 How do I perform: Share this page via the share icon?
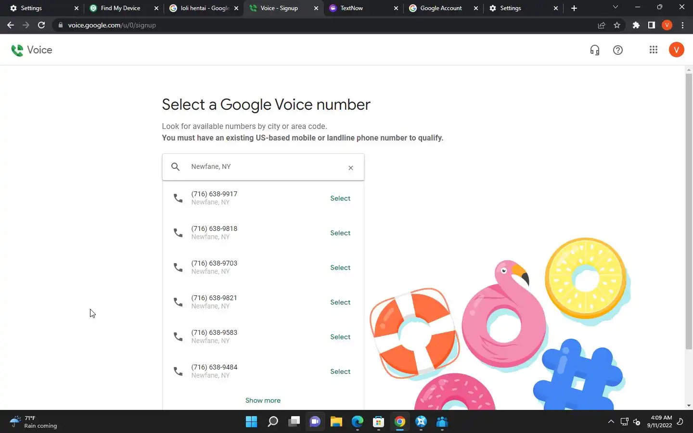pyautogui.click(x=602, y=25)
